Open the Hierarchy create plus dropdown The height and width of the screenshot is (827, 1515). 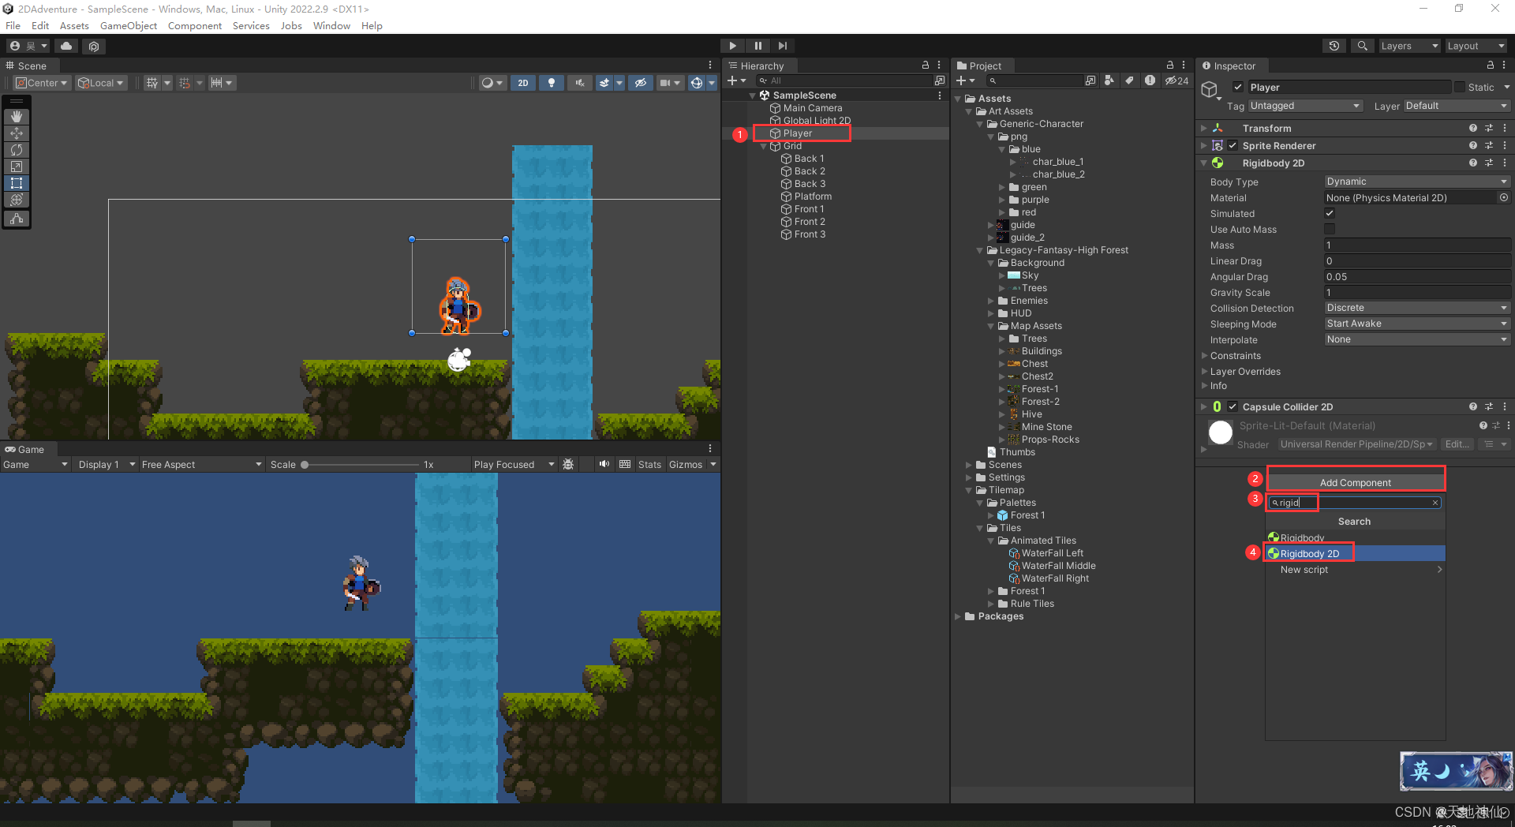point(736,80)
